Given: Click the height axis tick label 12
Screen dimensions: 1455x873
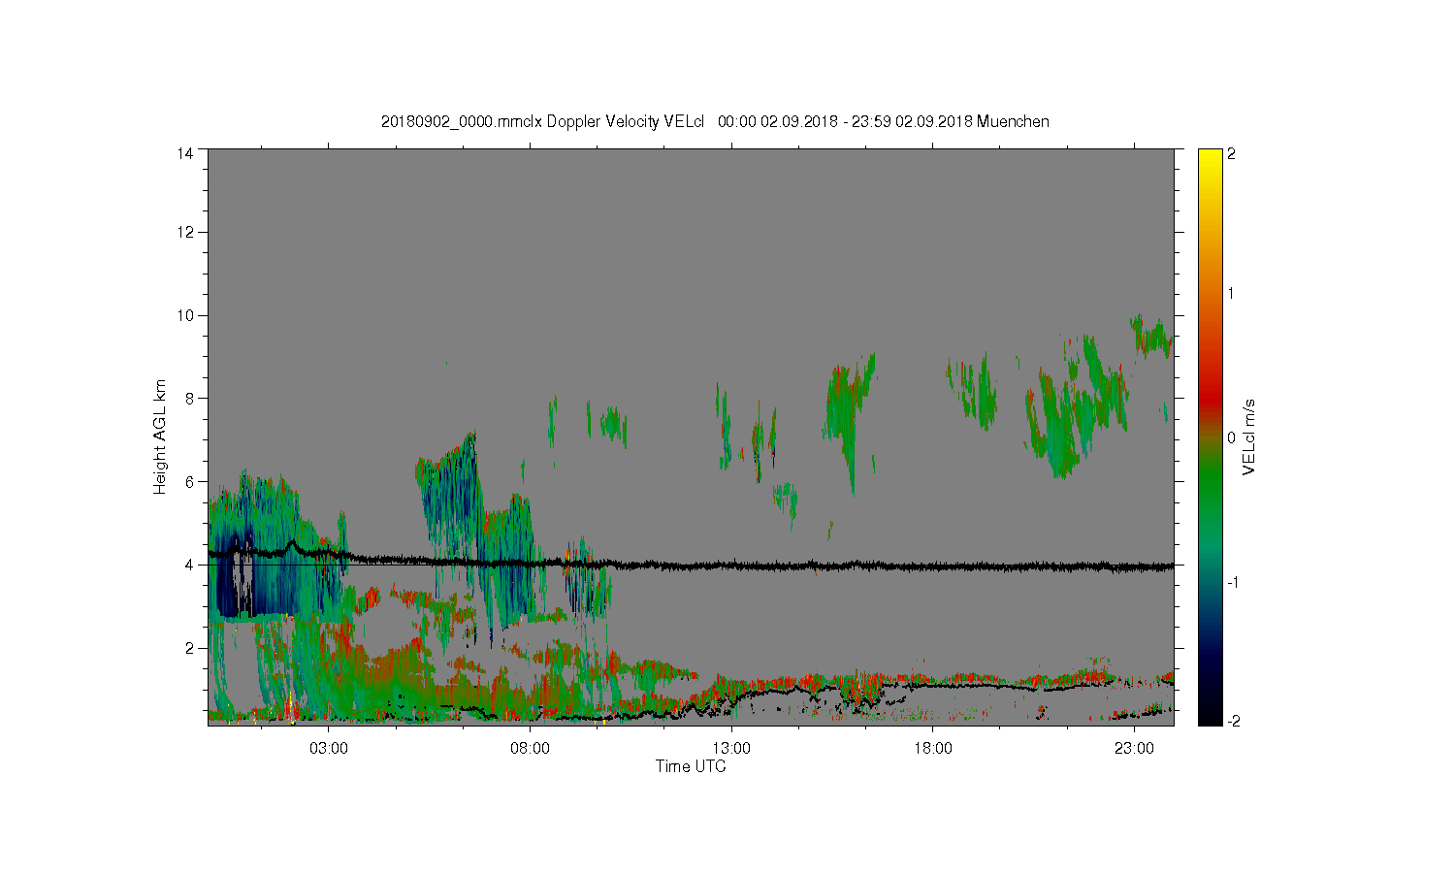Looking at the screenshot, I should (x=184, y=232).
